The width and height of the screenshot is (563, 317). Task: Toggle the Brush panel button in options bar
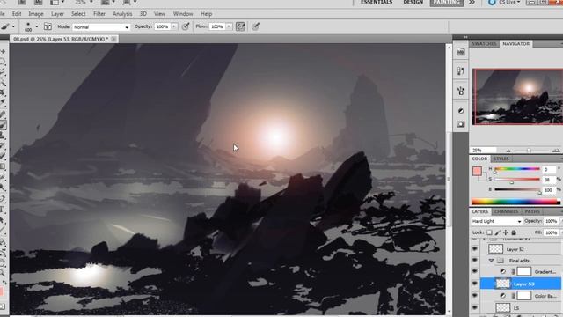click(48, 26)
